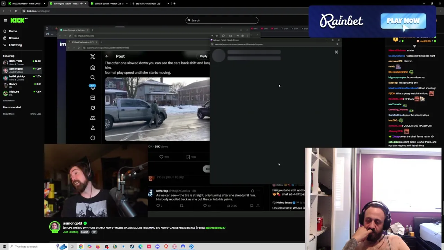Open Steam from the taskbar

coord(132,247)
